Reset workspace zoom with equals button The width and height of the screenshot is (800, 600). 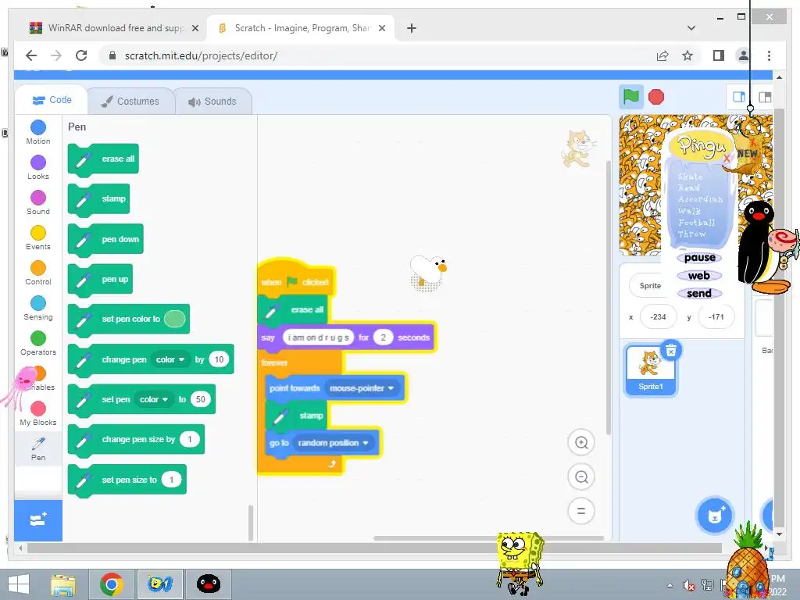(x=581, y=511)
